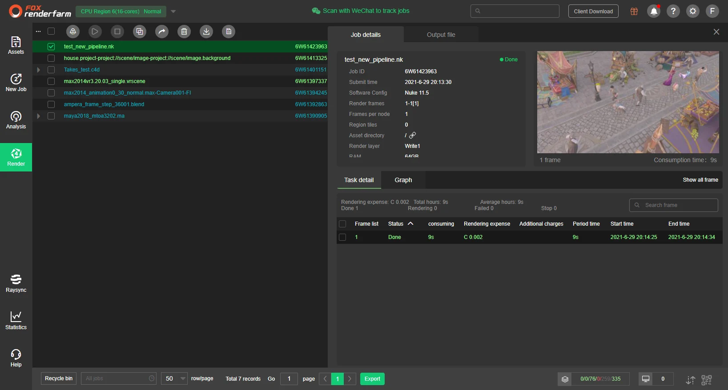This screenshot has width=728, height=390.
Task: Select the Graph tab
Action: point(403,180)
